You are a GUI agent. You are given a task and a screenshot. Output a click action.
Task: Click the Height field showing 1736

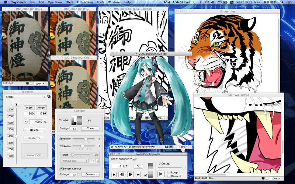41,113
